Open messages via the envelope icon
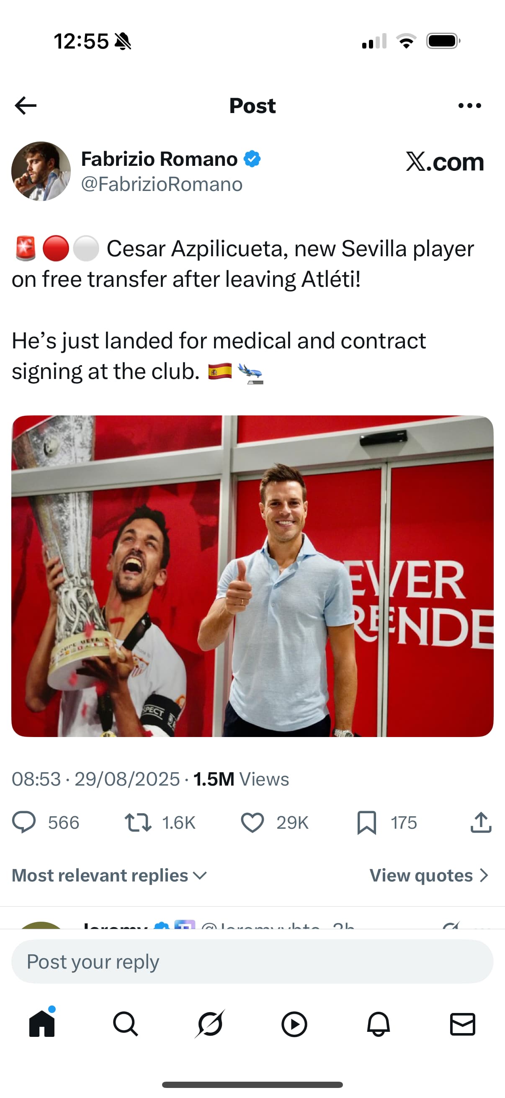Screen dimensions: 505x1098 click(462, 1024)
